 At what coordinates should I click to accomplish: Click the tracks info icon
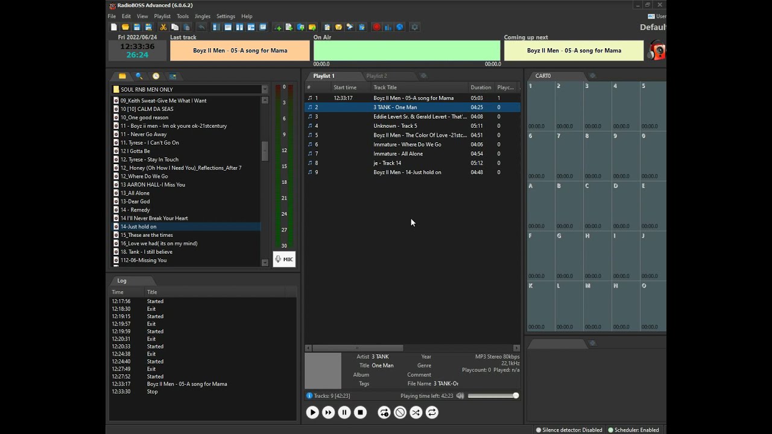click(x=309, y=395)
